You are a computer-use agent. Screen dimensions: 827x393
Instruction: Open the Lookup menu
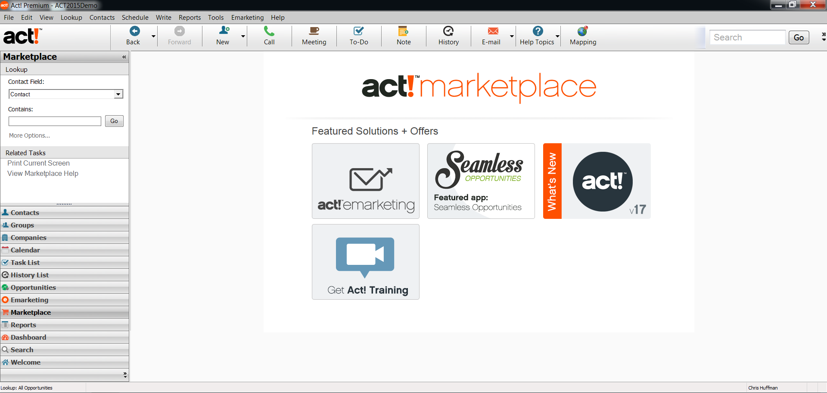point(71,18)
